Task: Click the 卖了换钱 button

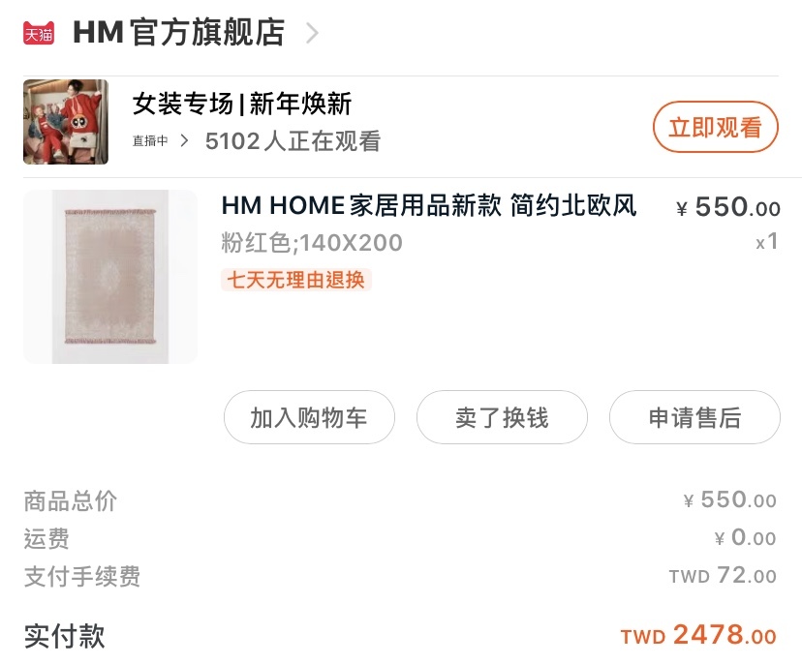Action: [x=502, y=417]
